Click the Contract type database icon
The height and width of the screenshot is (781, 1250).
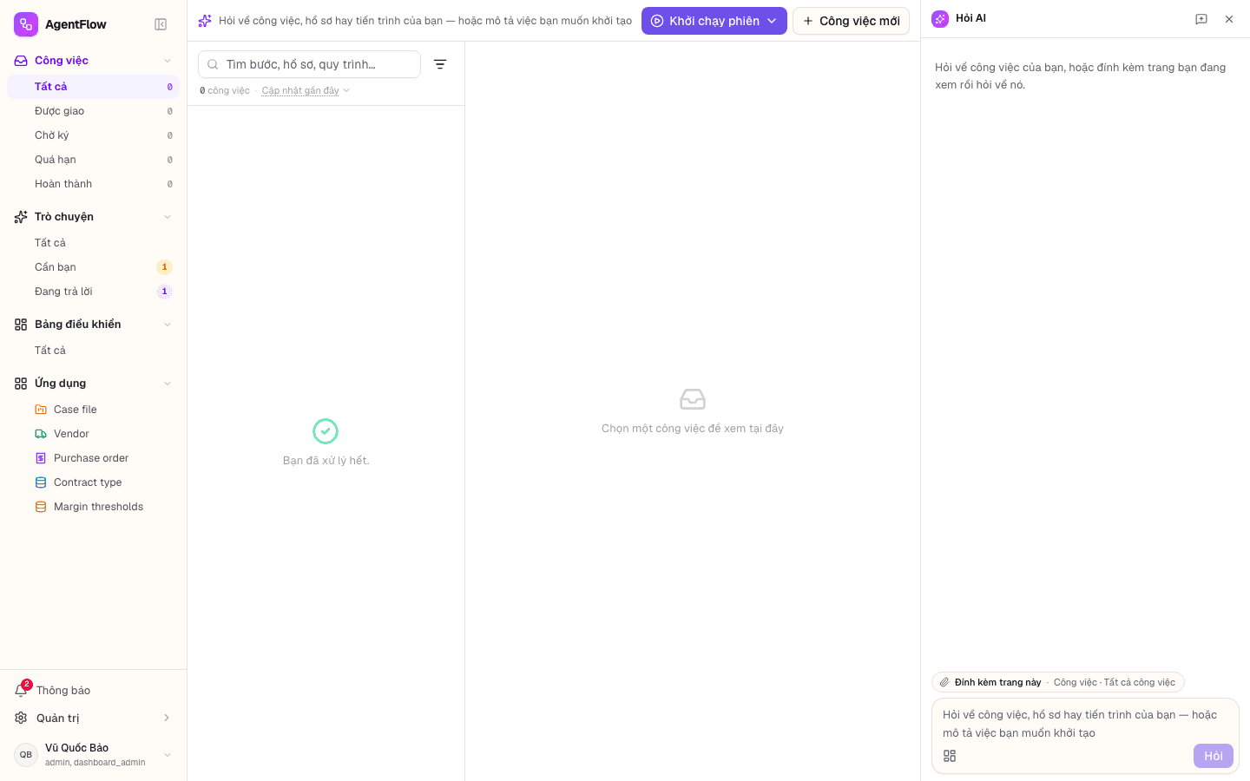(41, 482)
